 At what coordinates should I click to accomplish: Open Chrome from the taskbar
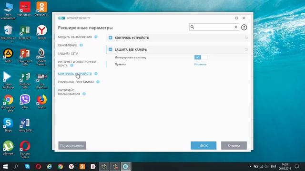(x=61, y=166)
